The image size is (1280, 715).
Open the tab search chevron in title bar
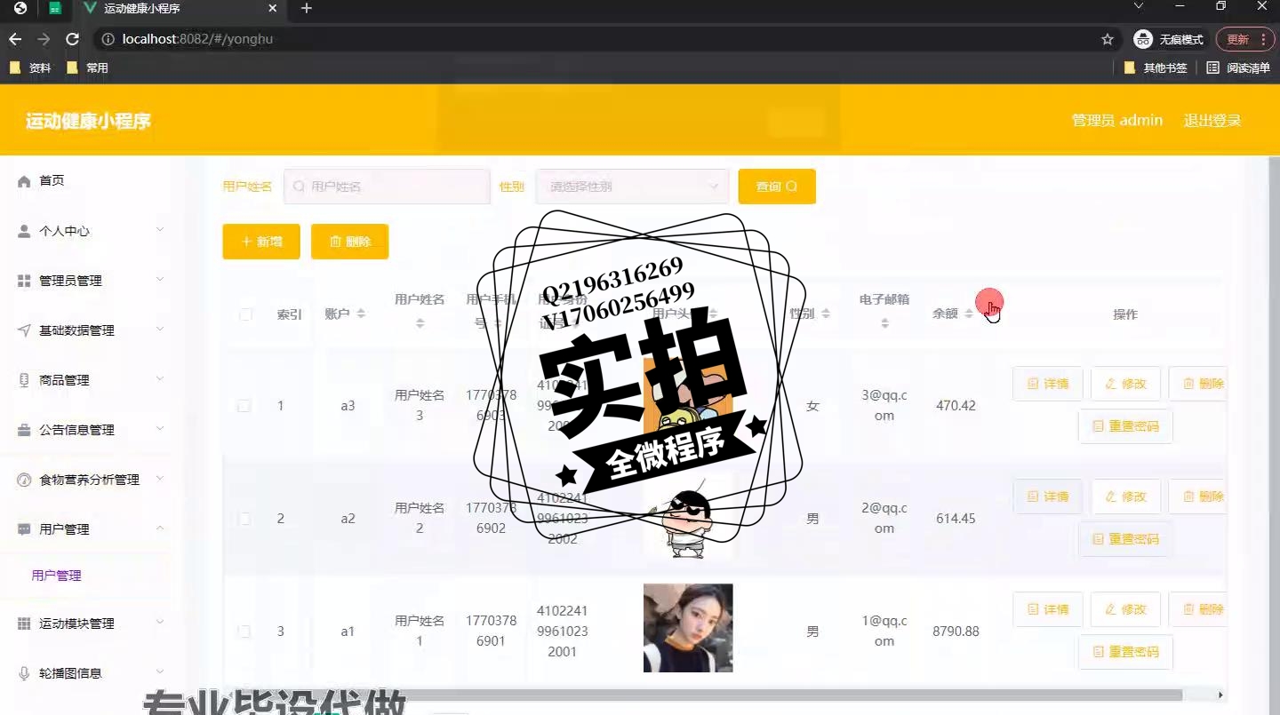click(x=1139, y=6)
